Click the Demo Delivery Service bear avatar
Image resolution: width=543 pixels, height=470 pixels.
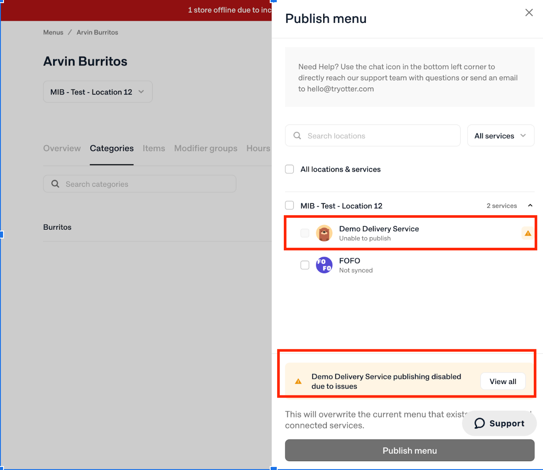tap(324, 233)
